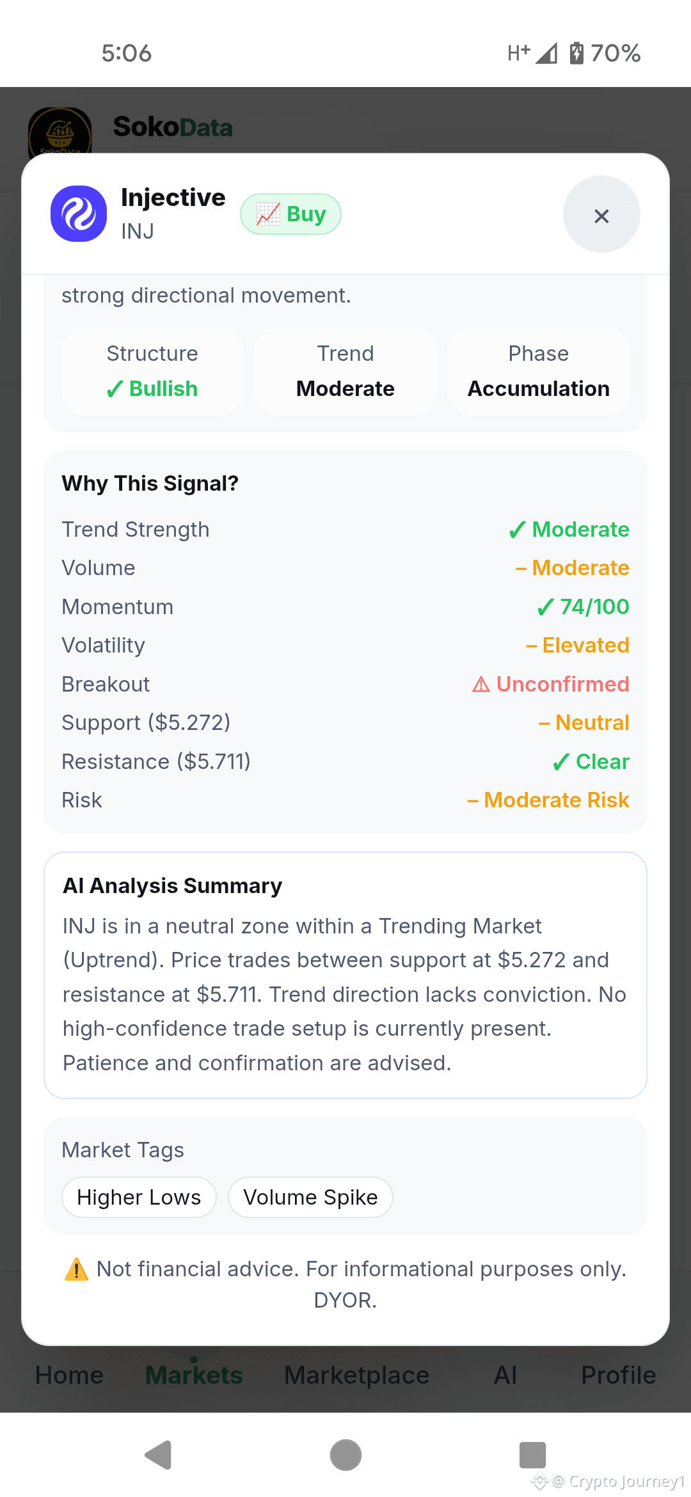This screenshot has height=1497, width=691.
Task: Tap the Trend Moderate card
Action: click(345, 371)
